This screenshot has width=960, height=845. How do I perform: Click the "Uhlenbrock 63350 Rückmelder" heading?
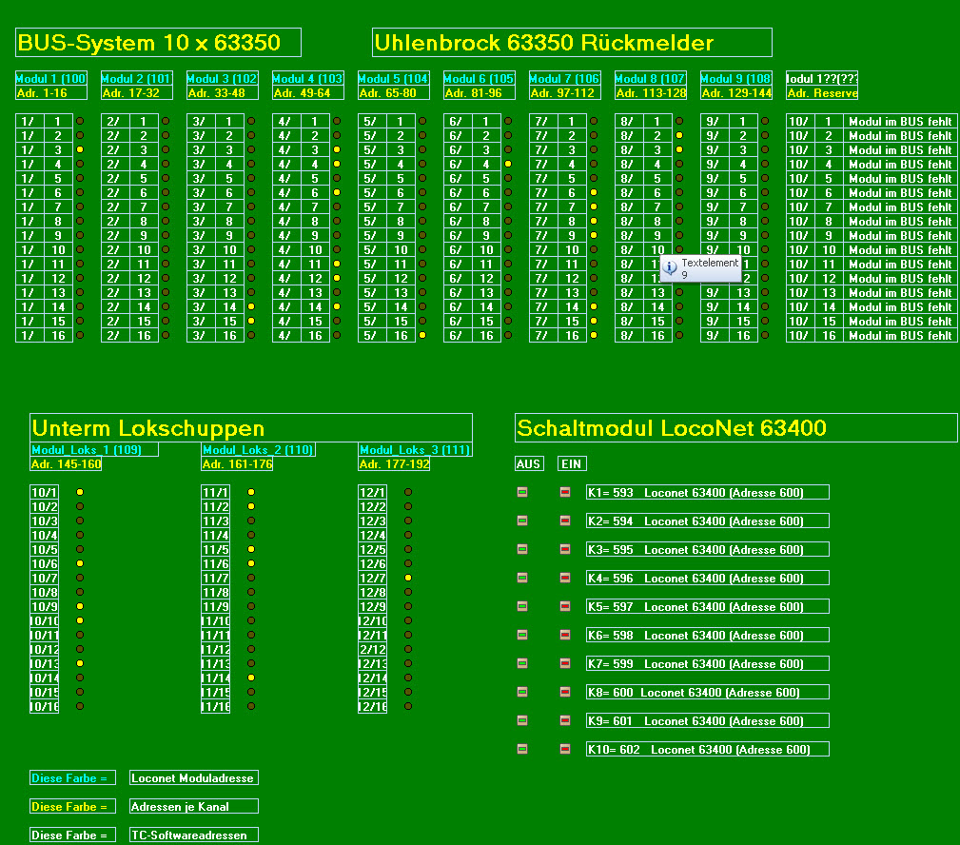(x=572, y=42)
